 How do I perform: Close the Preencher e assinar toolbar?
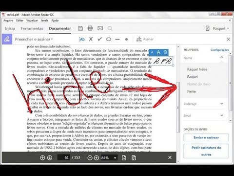(228, 39)
